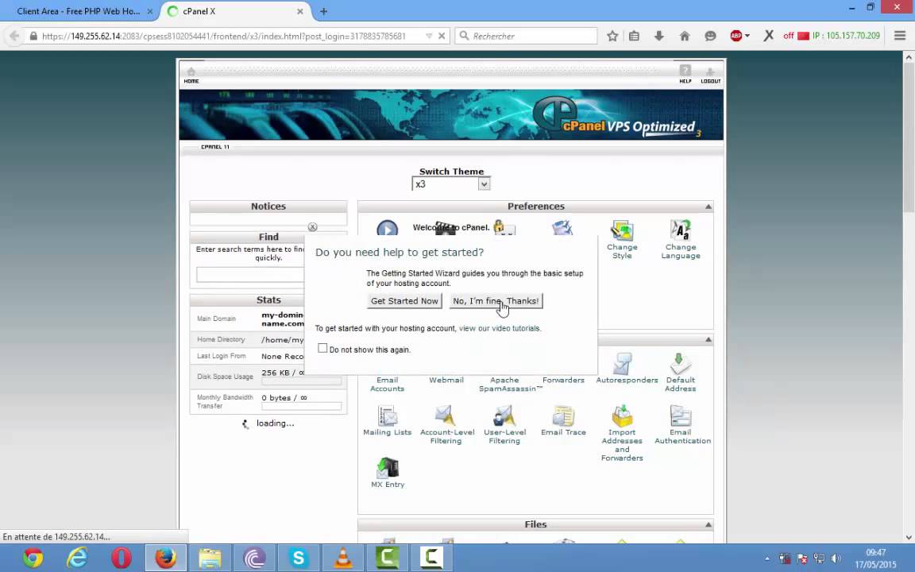Open the URL history dropdown arrow
This screenshot has height=572, width=915.
click(x=429, y=37)
